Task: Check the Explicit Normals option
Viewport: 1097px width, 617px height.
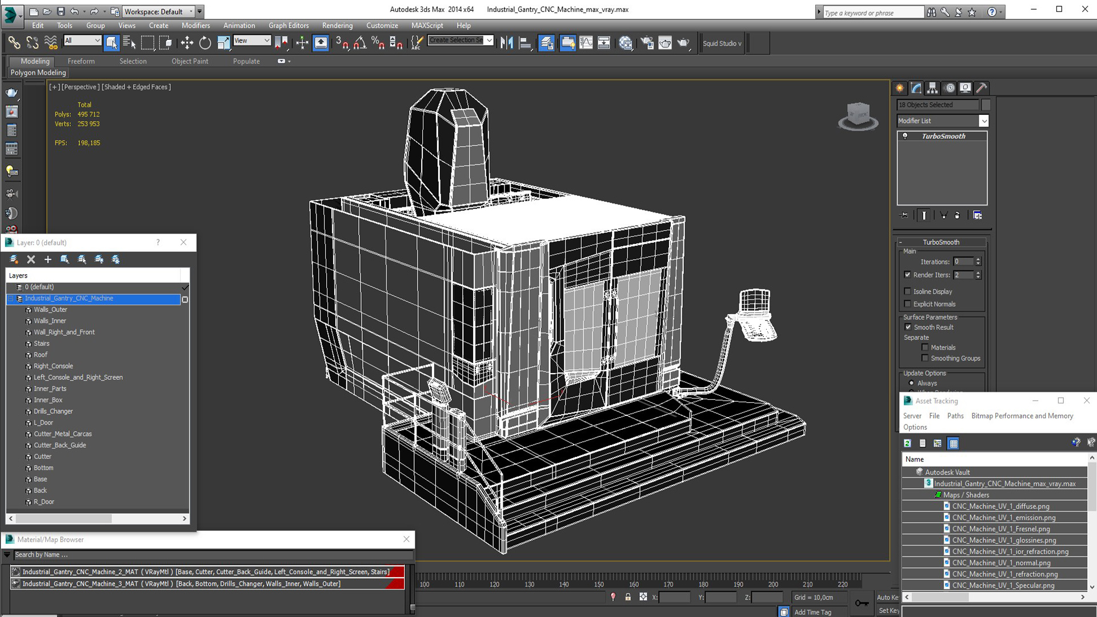Action: coord(908,304)
